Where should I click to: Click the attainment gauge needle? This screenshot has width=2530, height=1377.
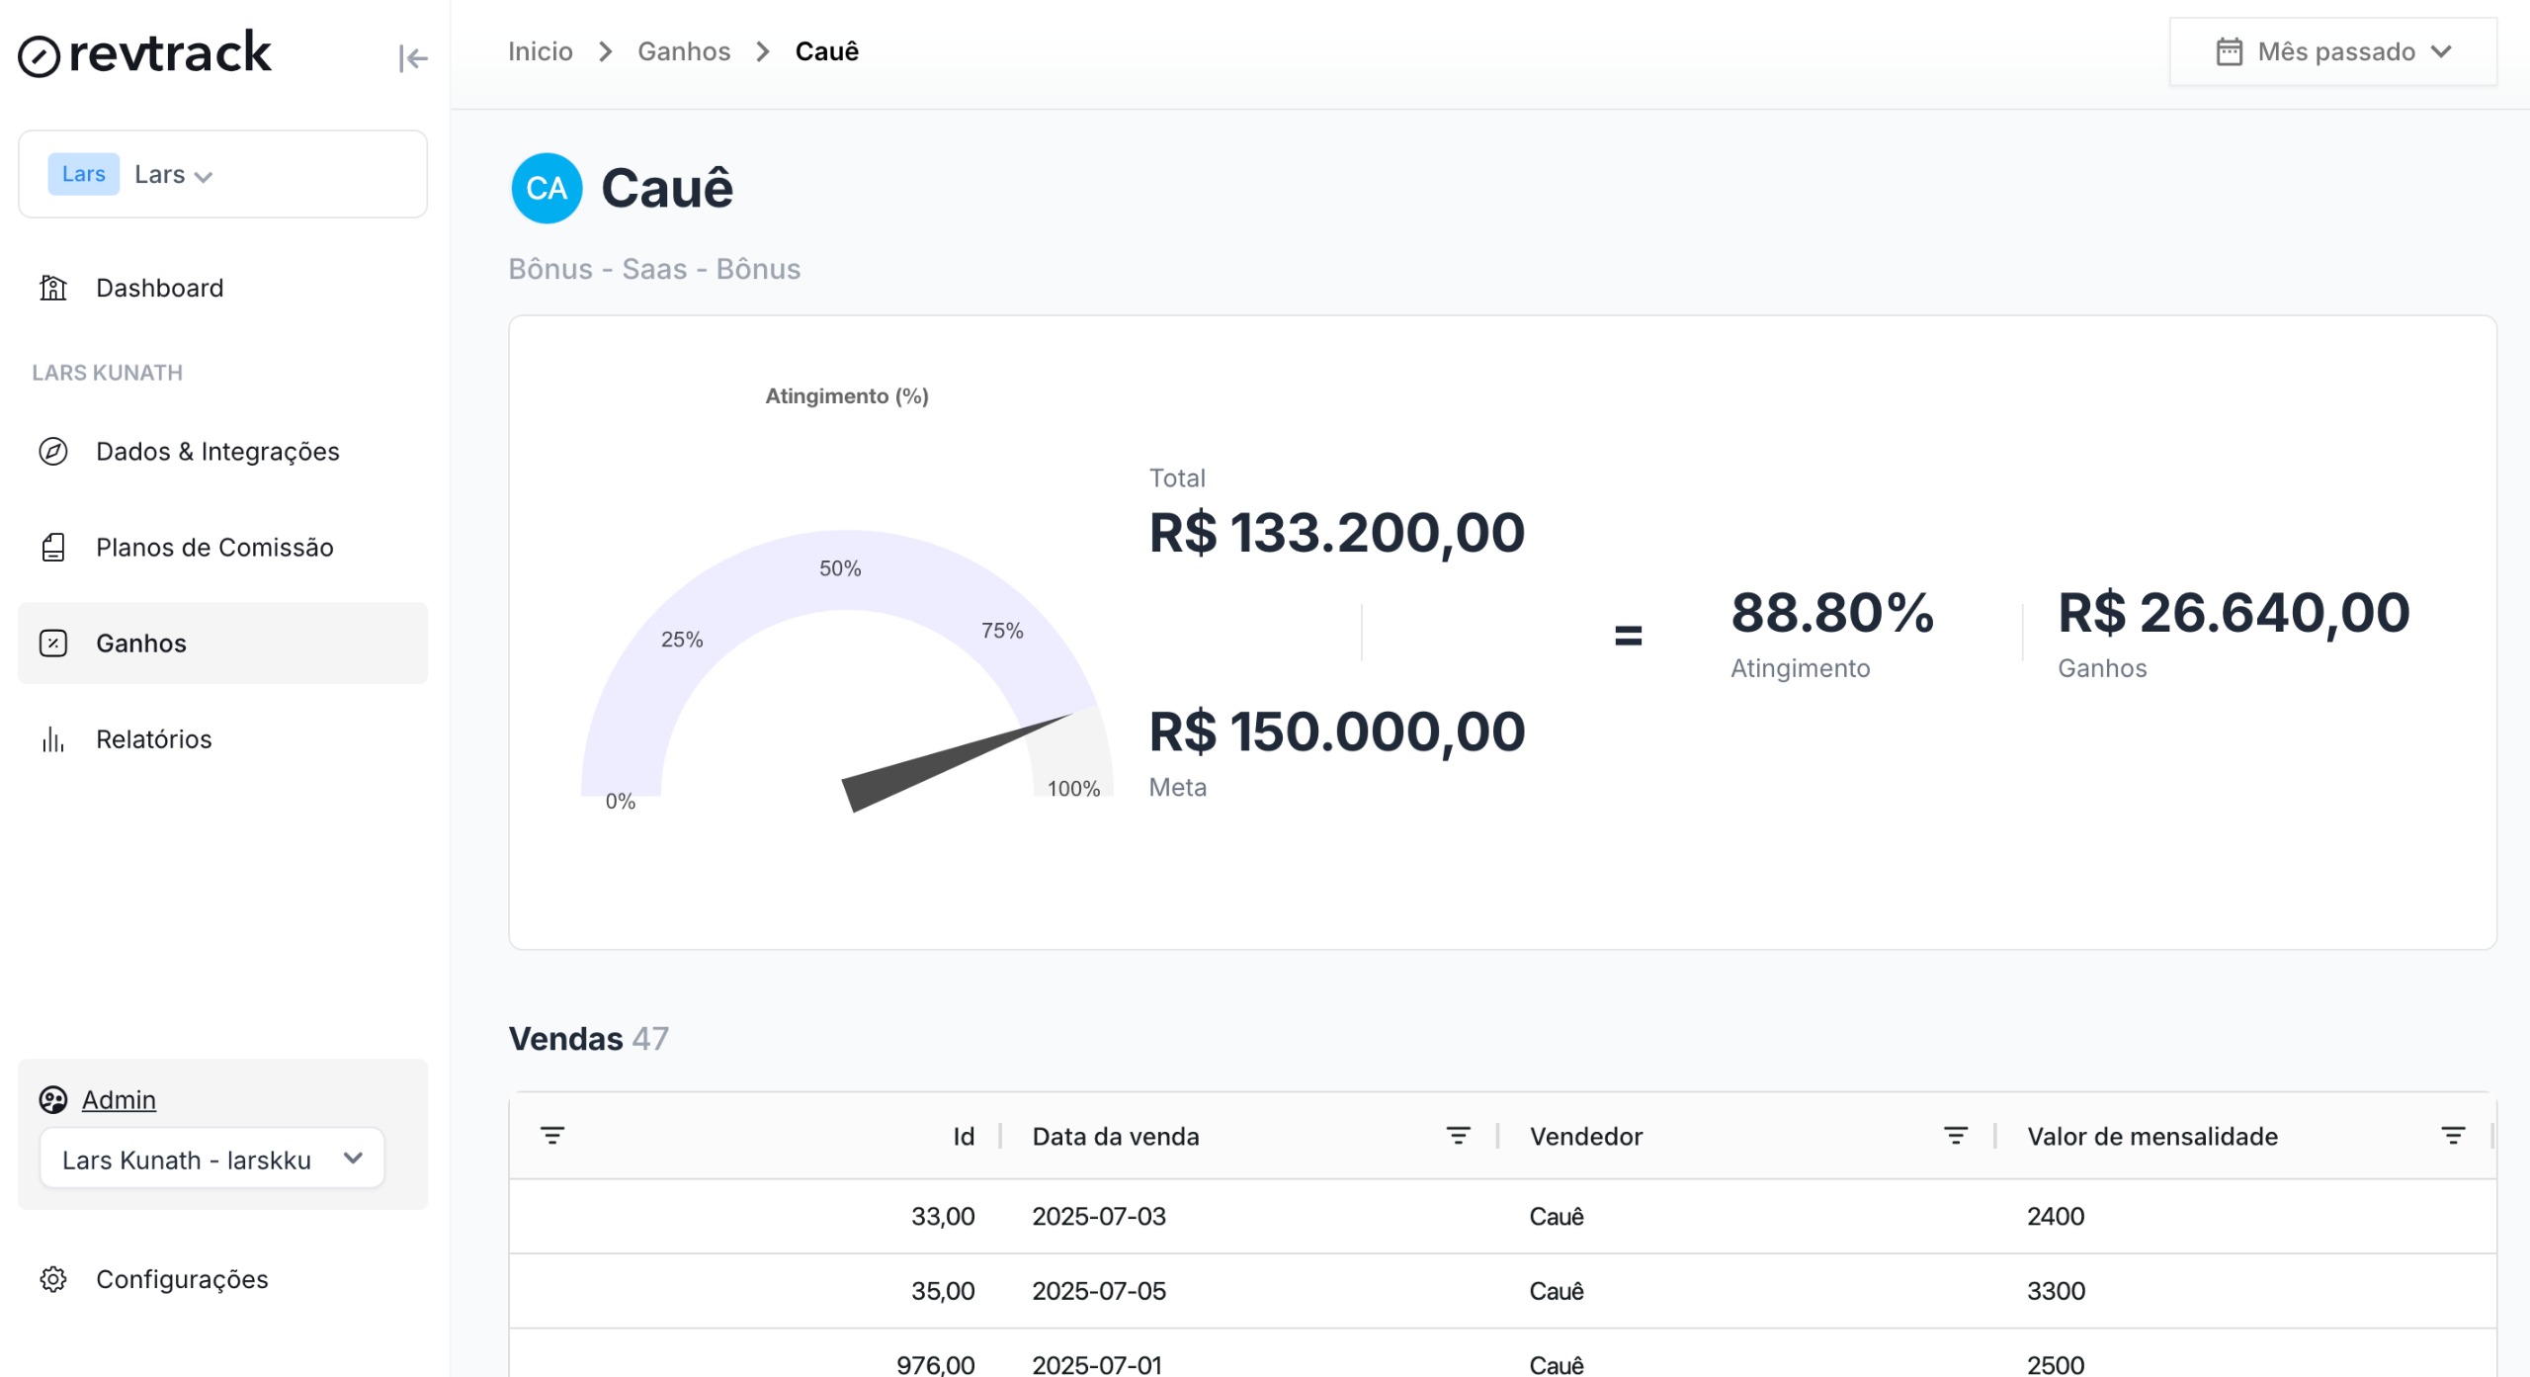pyautogui.click(x=949, y=763)
